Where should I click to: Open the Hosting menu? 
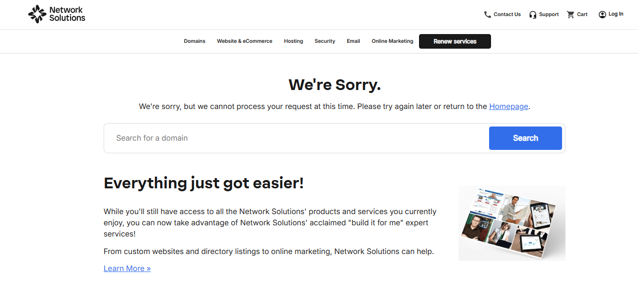[293, 41]
